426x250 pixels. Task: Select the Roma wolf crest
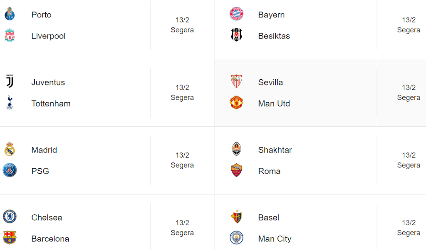236,171
